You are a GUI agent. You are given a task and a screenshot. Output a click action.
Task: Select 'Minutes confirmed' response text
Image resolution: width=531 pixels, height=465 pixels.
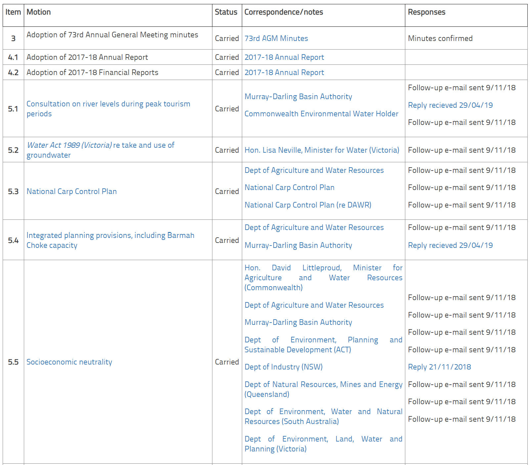coord(440,38)
